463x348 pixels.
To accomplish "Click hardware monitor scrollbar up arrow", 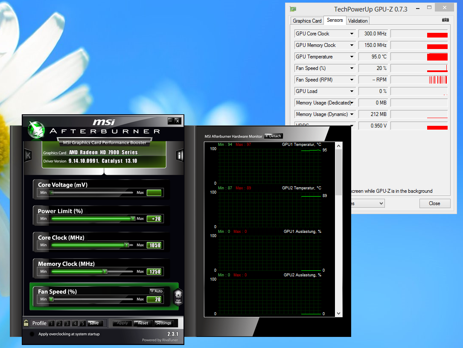I will tap(339, 146).
